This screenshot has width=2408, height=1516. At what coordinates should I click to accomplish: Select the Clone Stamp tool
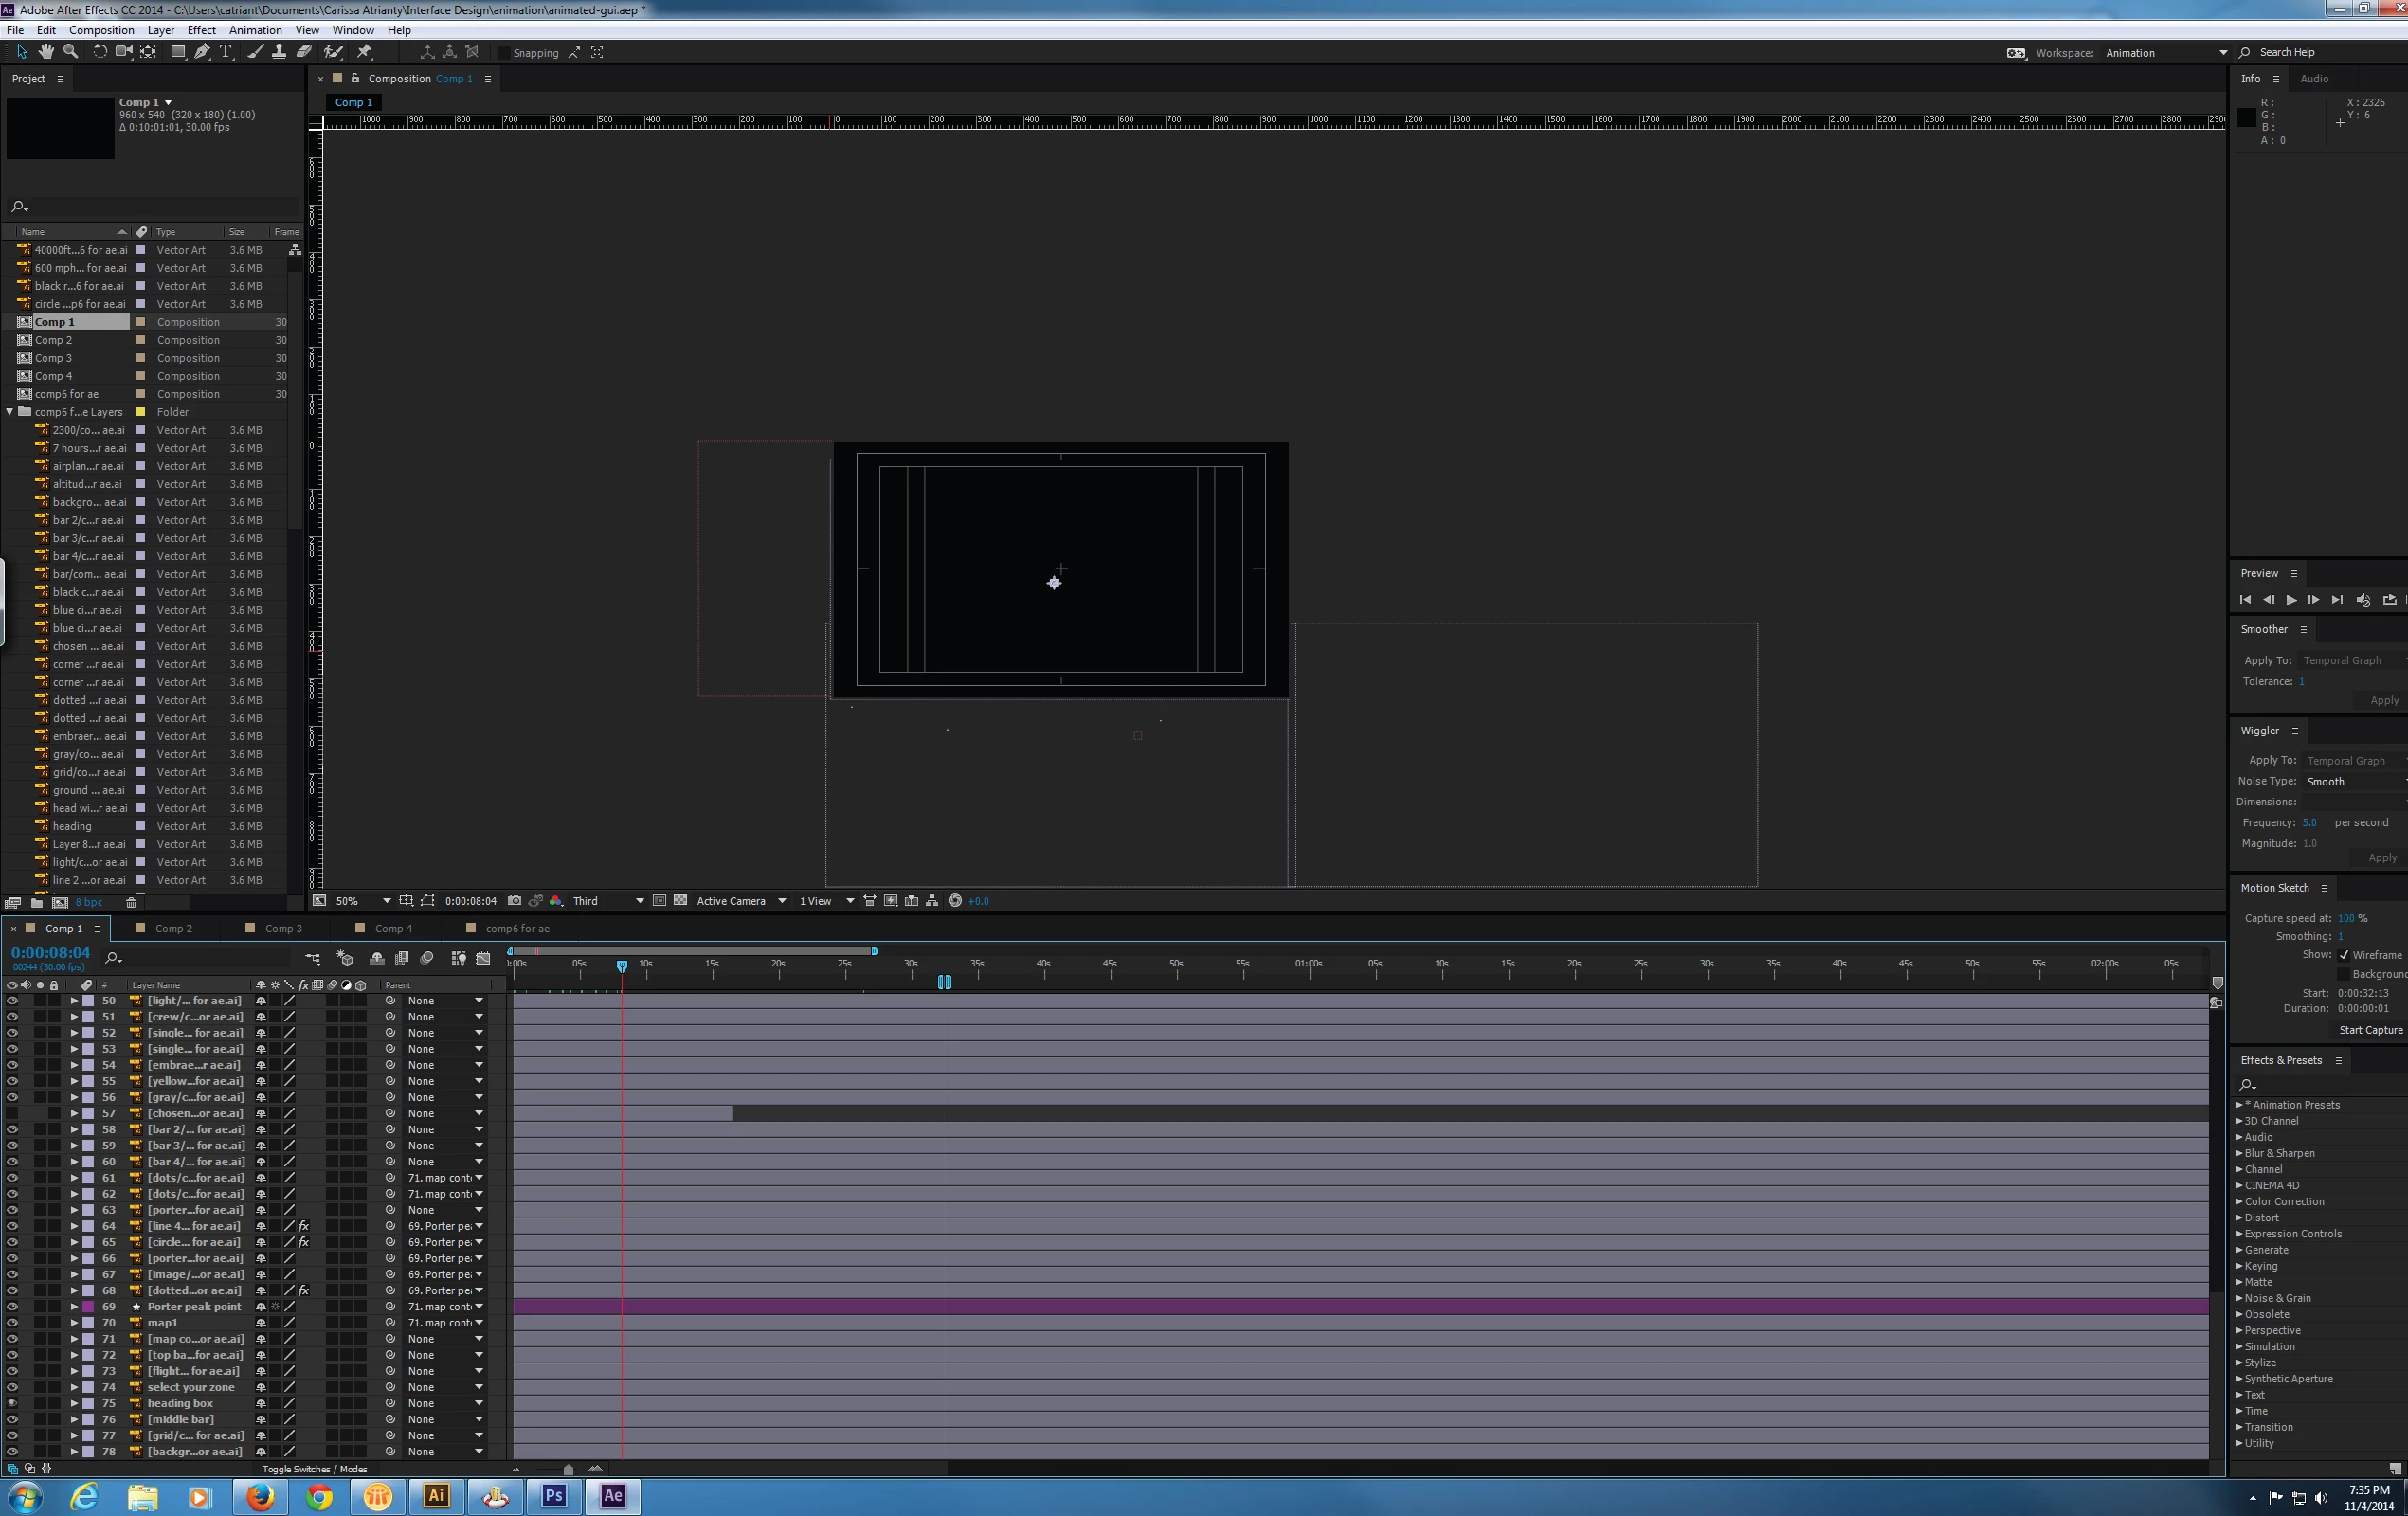tap(279, 52)
